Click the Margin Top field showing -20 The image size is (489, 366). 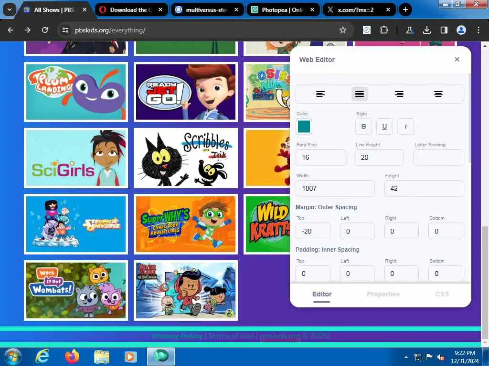(x=313, y=231)
